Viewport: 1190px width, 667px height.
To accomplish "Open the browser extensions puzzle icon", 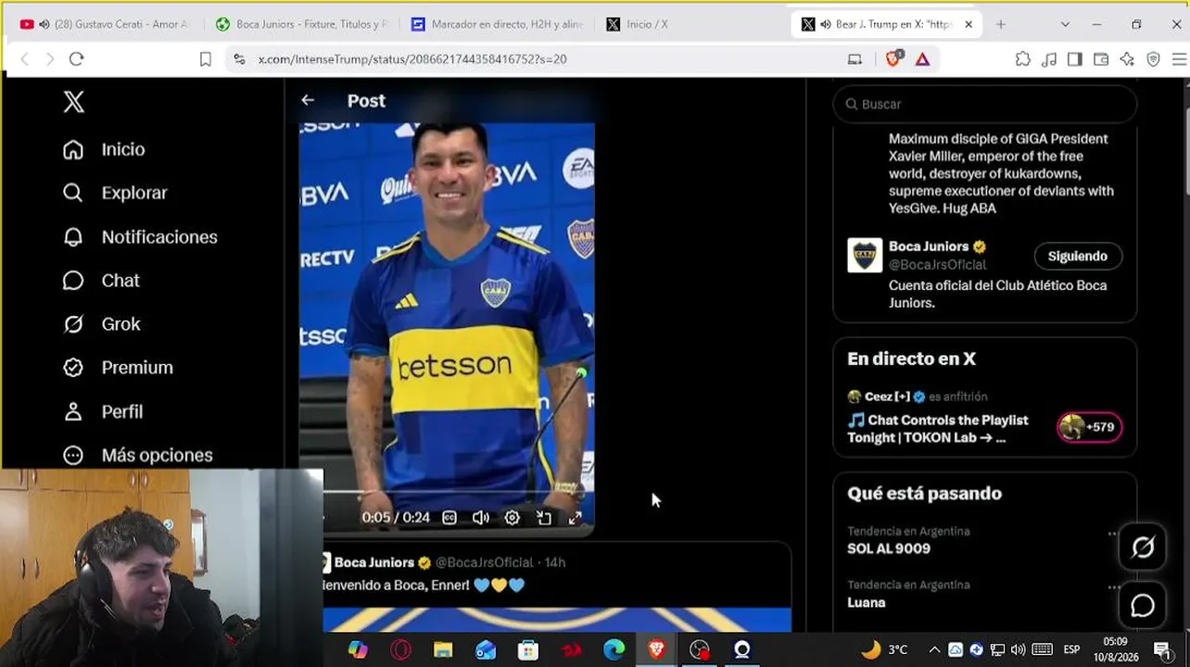I will 1023,59.
